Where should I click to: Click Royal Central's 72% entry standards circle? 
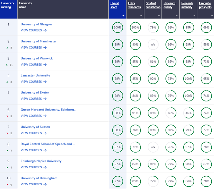[135, 147]
